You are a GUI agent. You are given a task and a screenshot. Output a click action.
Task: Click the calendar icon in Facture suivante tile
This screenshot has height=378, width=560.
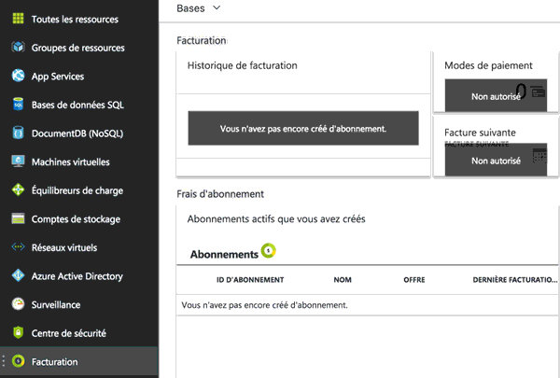pos(539,156)
